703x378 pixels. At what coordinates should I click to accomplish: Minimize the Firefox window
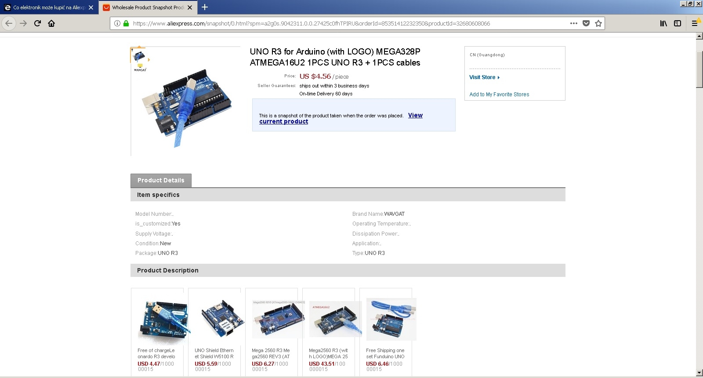683,4
